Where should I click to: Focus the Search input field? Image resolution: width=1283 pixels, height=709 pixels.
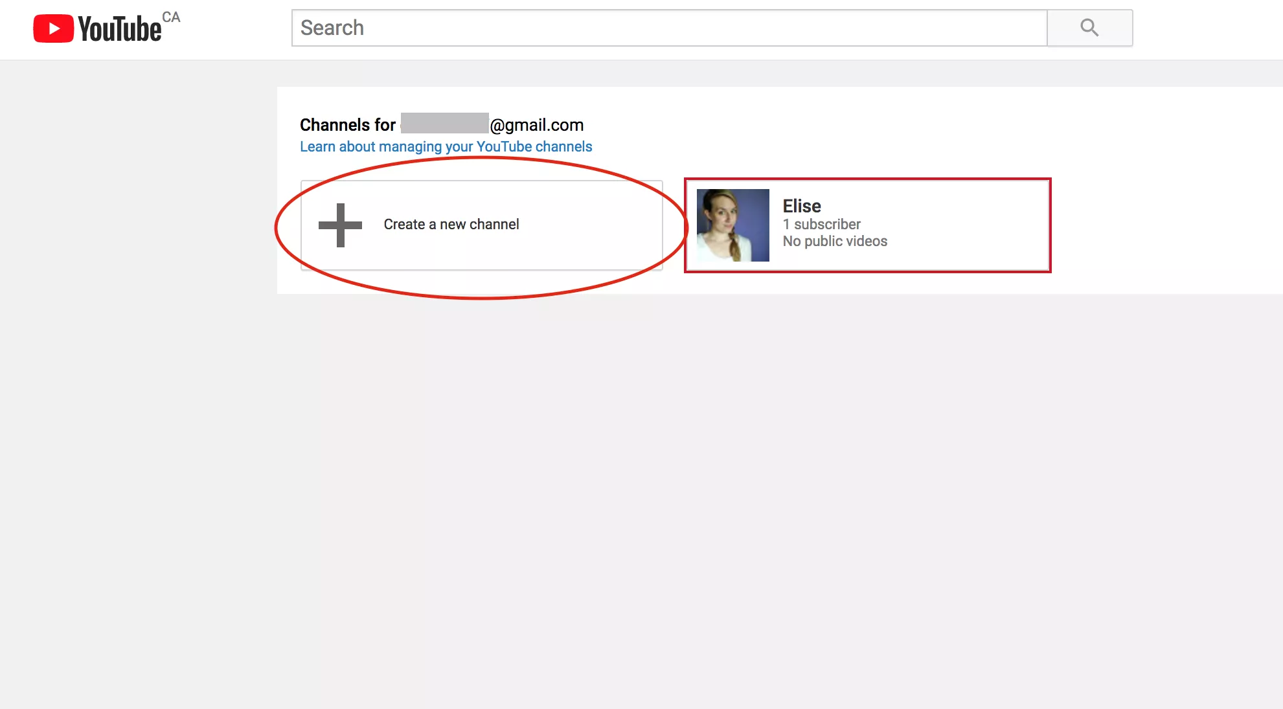(669, 28)
